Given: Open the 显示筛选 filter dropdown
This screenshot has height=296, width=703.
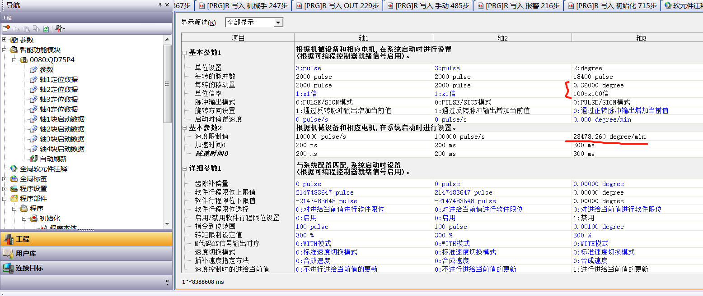Looking at the screenshot, I should (278, 23).
